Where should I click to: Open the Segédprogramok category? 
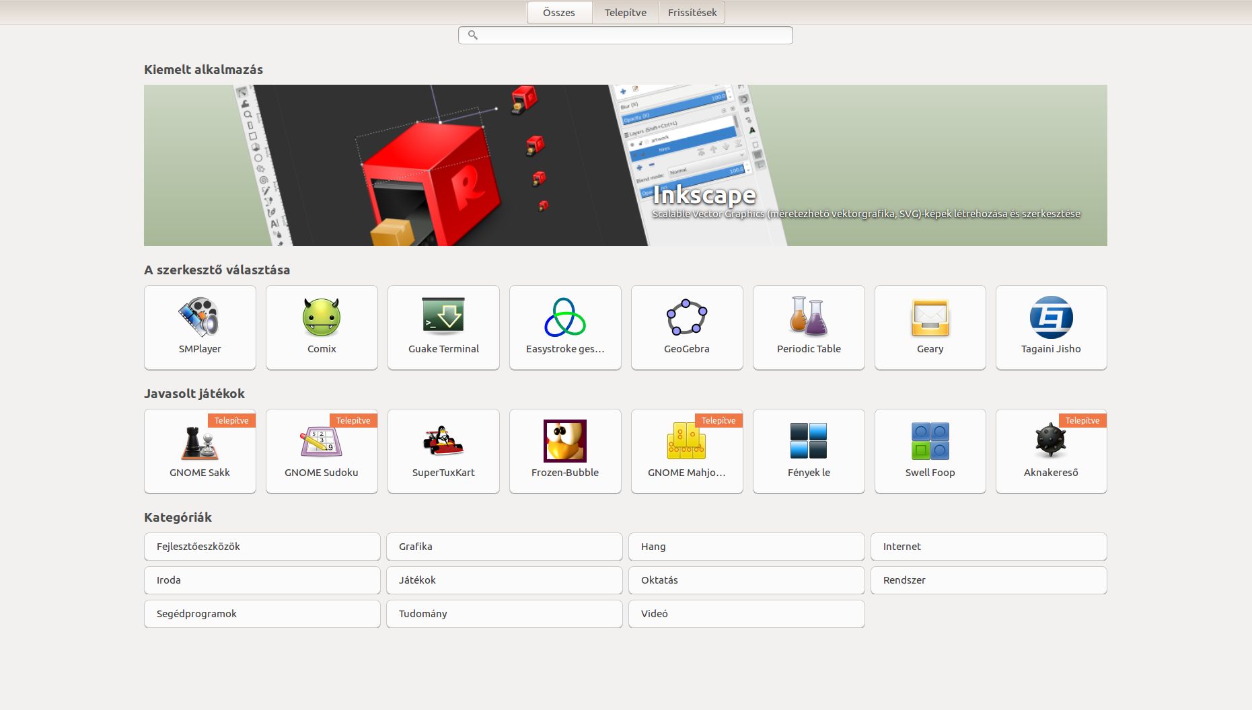(262, 614)
